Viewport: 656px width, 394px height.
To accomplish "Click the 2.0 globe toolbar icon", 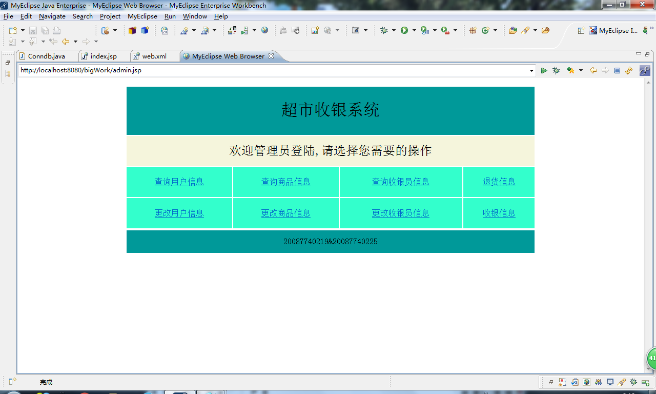I will [165, 31].
